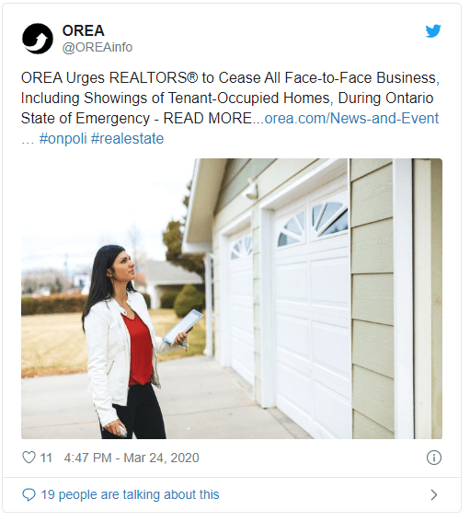Screen dimensions: 470x522
Task: Click the like count number 11
Action: coord(46,458)
